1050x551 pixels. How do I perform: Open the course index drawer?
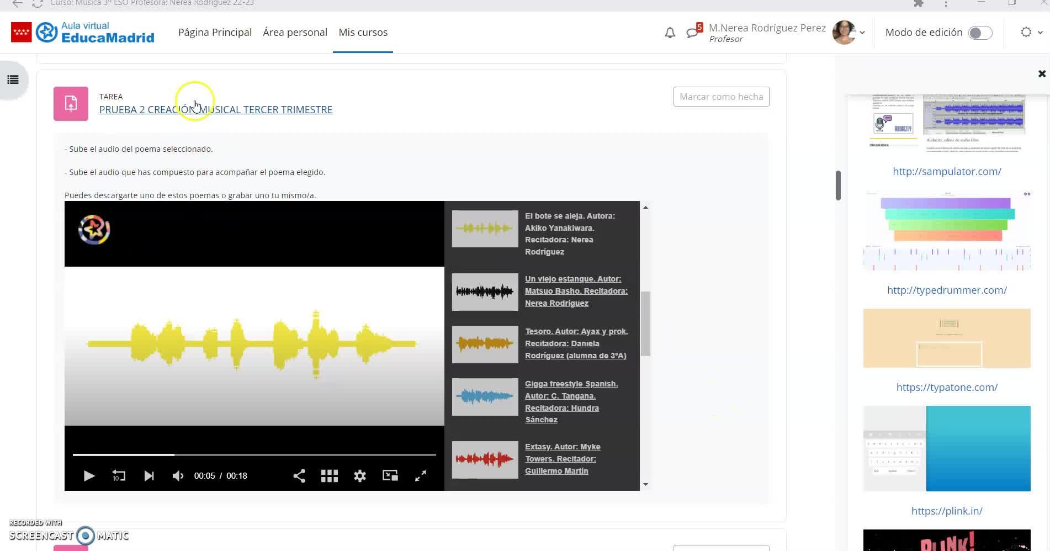(13, 80)
